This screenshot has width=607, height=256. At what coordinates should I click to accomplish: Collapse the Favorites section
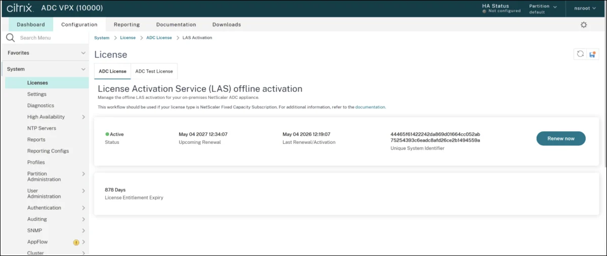click(x=83, y=53)
